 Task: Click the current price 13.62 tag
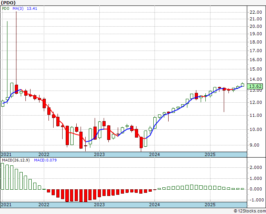click(255, 86)
